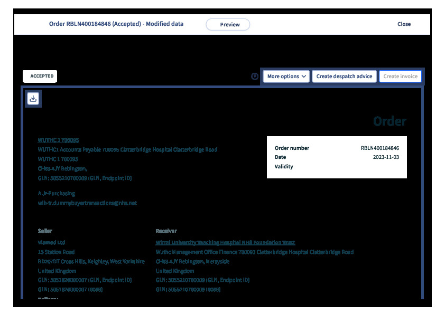Click the order date 2023-11-03
The image size is (445, 314).
point(387,157)
